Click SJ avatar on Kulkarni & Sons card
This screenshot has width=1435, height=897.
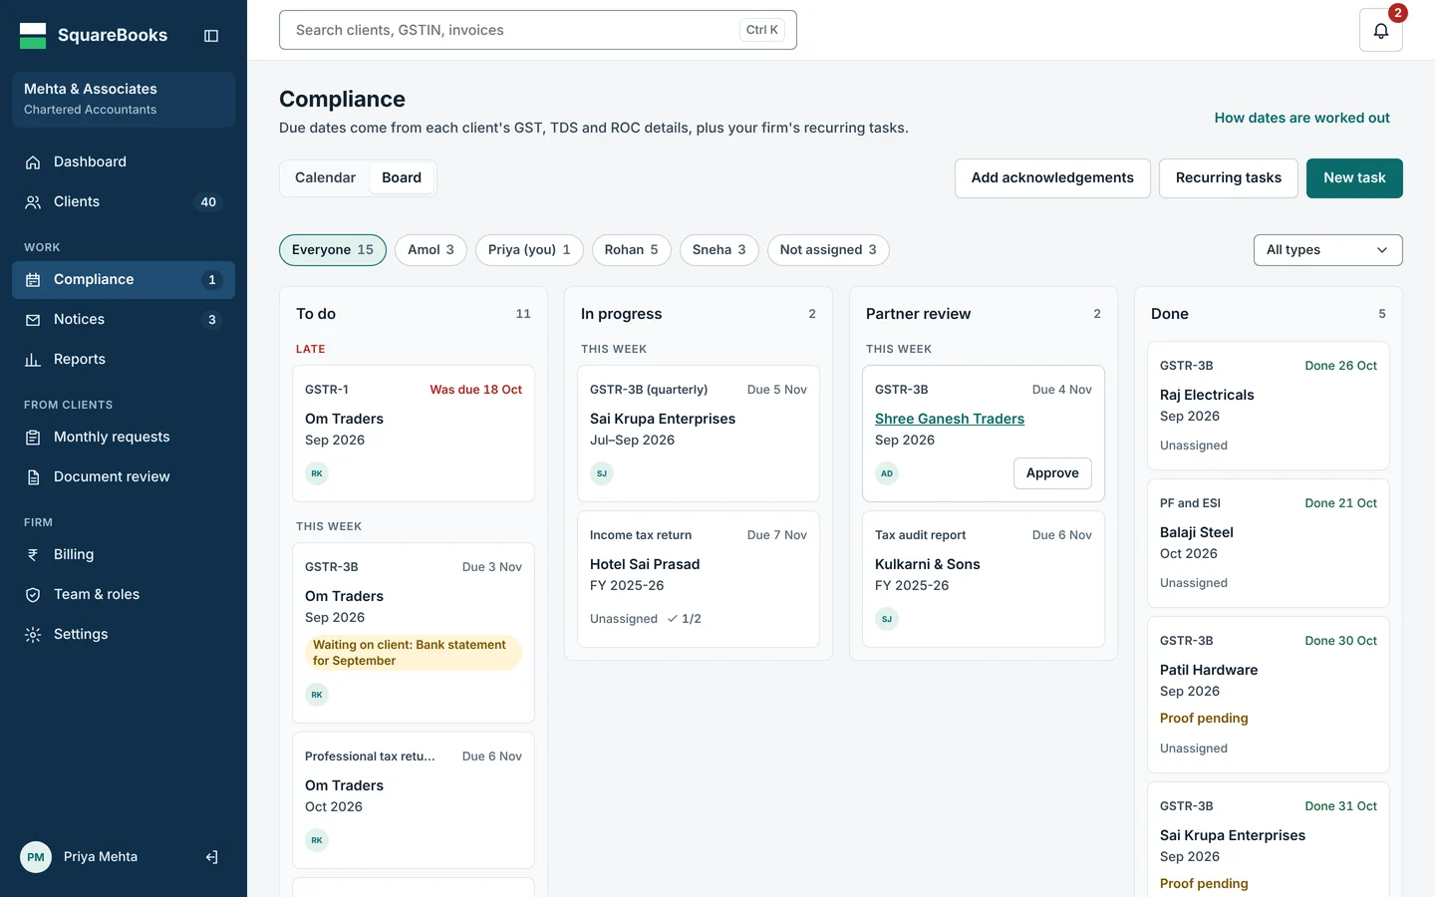coord(887,619)
